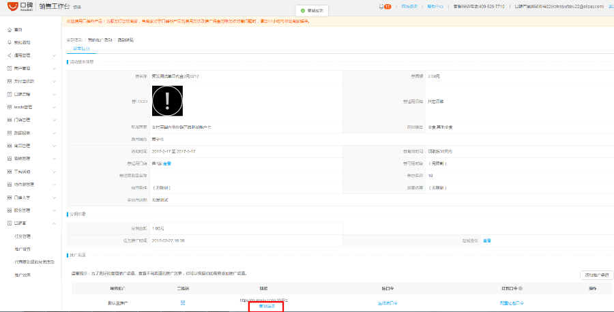Click 查看 next to 共1家 stores
This screenshot has width=614, height=312.
tap(167, 163)
